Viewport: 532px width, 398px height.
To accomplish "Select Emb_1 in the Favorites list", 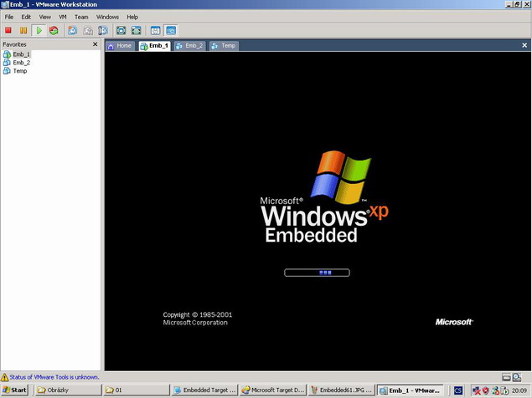I will 17,54.
